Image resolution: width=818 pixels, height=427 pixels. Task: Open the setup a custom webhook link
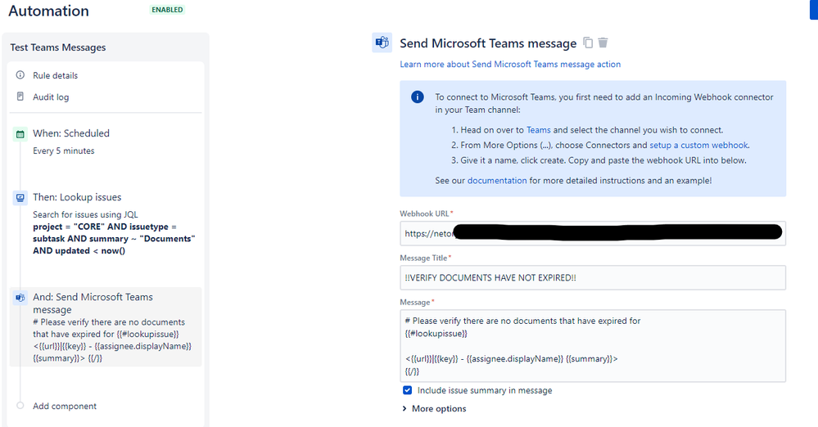698,145
